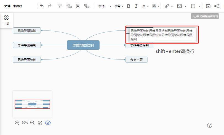Expand image insert dropdown arrow
Image resolution: width=224 pixels, height=135 pixels.
tap(186, 6)
